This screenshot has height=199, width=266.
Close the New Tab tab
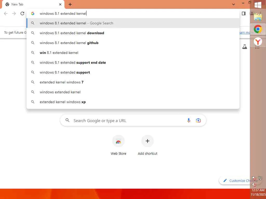pos(60,4)
